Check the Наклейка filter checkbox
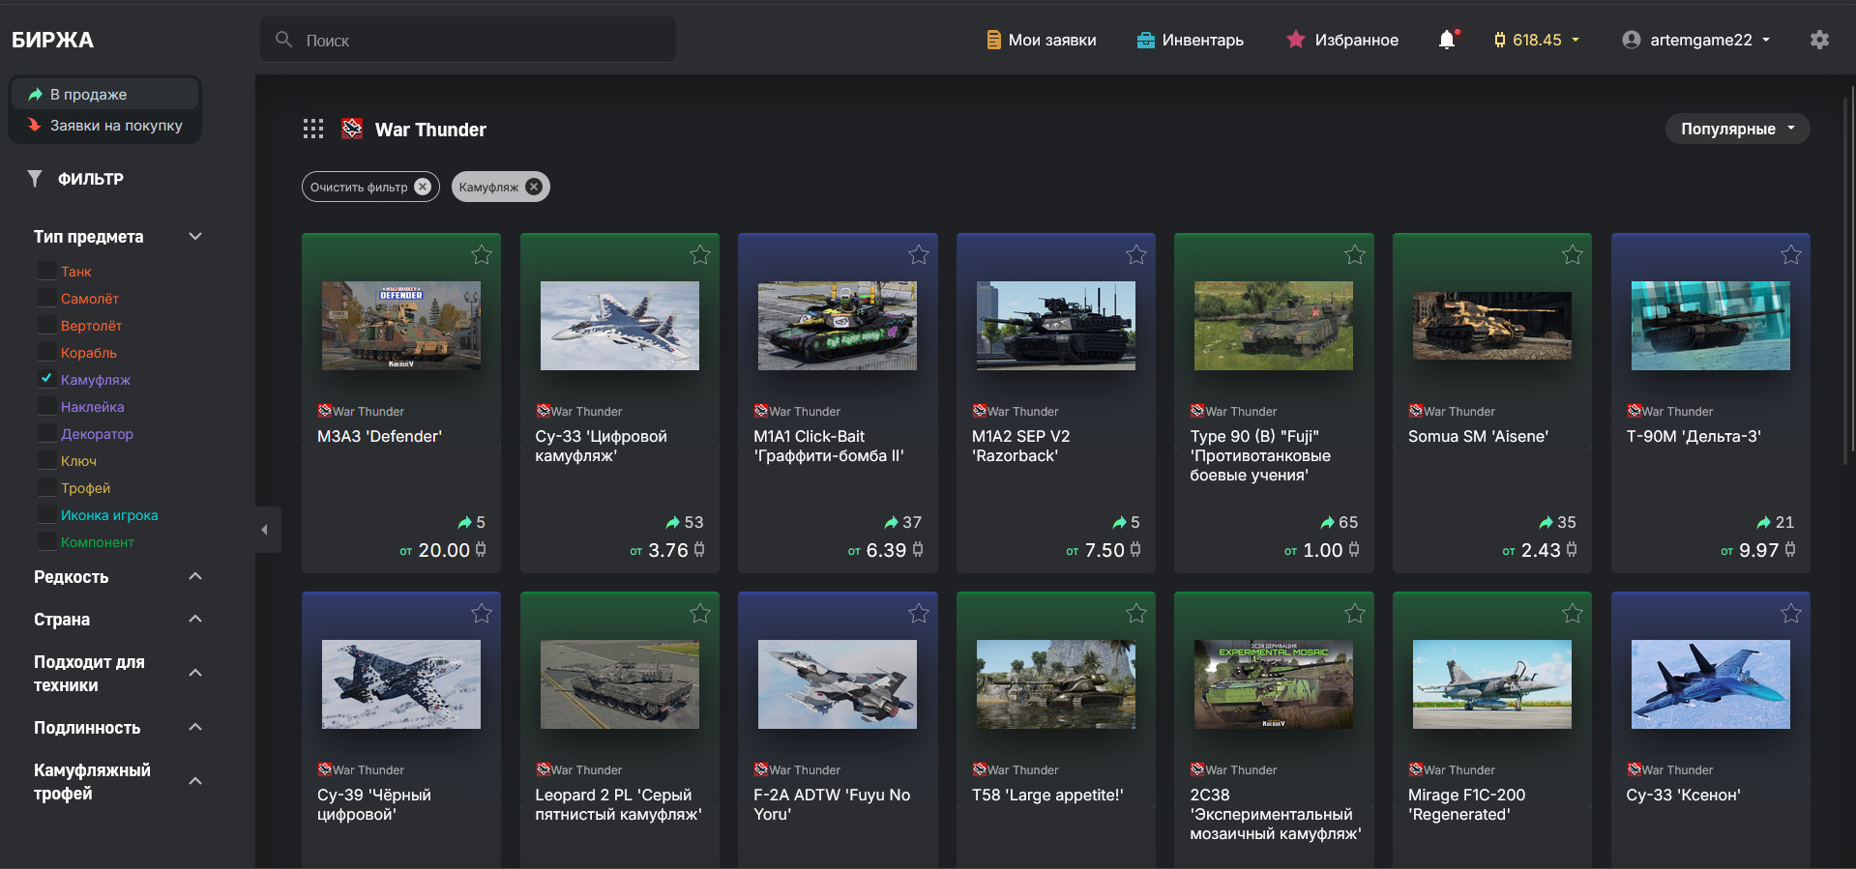Image resolution: width=1856 pixels, height=869 pixels. point(46,407)
